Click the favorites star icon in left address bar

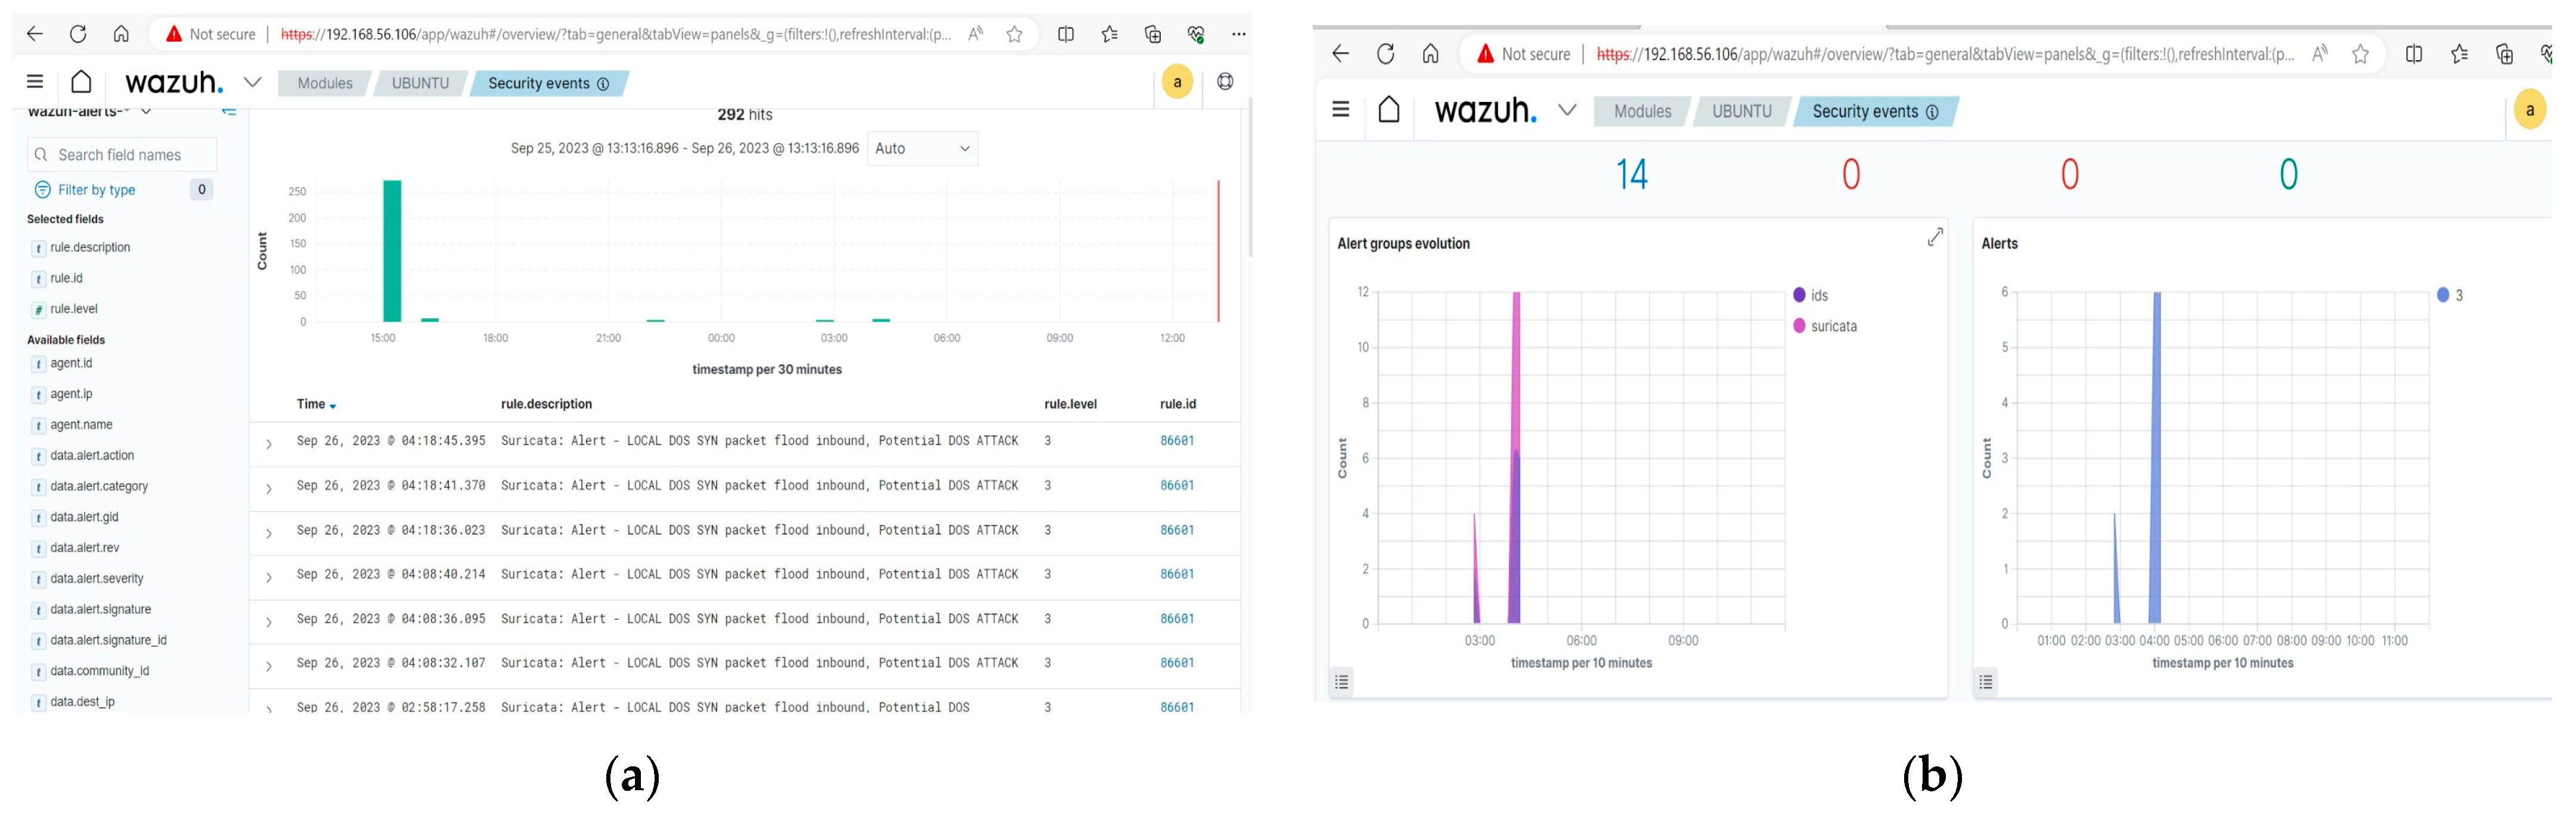click(1014, 34)
